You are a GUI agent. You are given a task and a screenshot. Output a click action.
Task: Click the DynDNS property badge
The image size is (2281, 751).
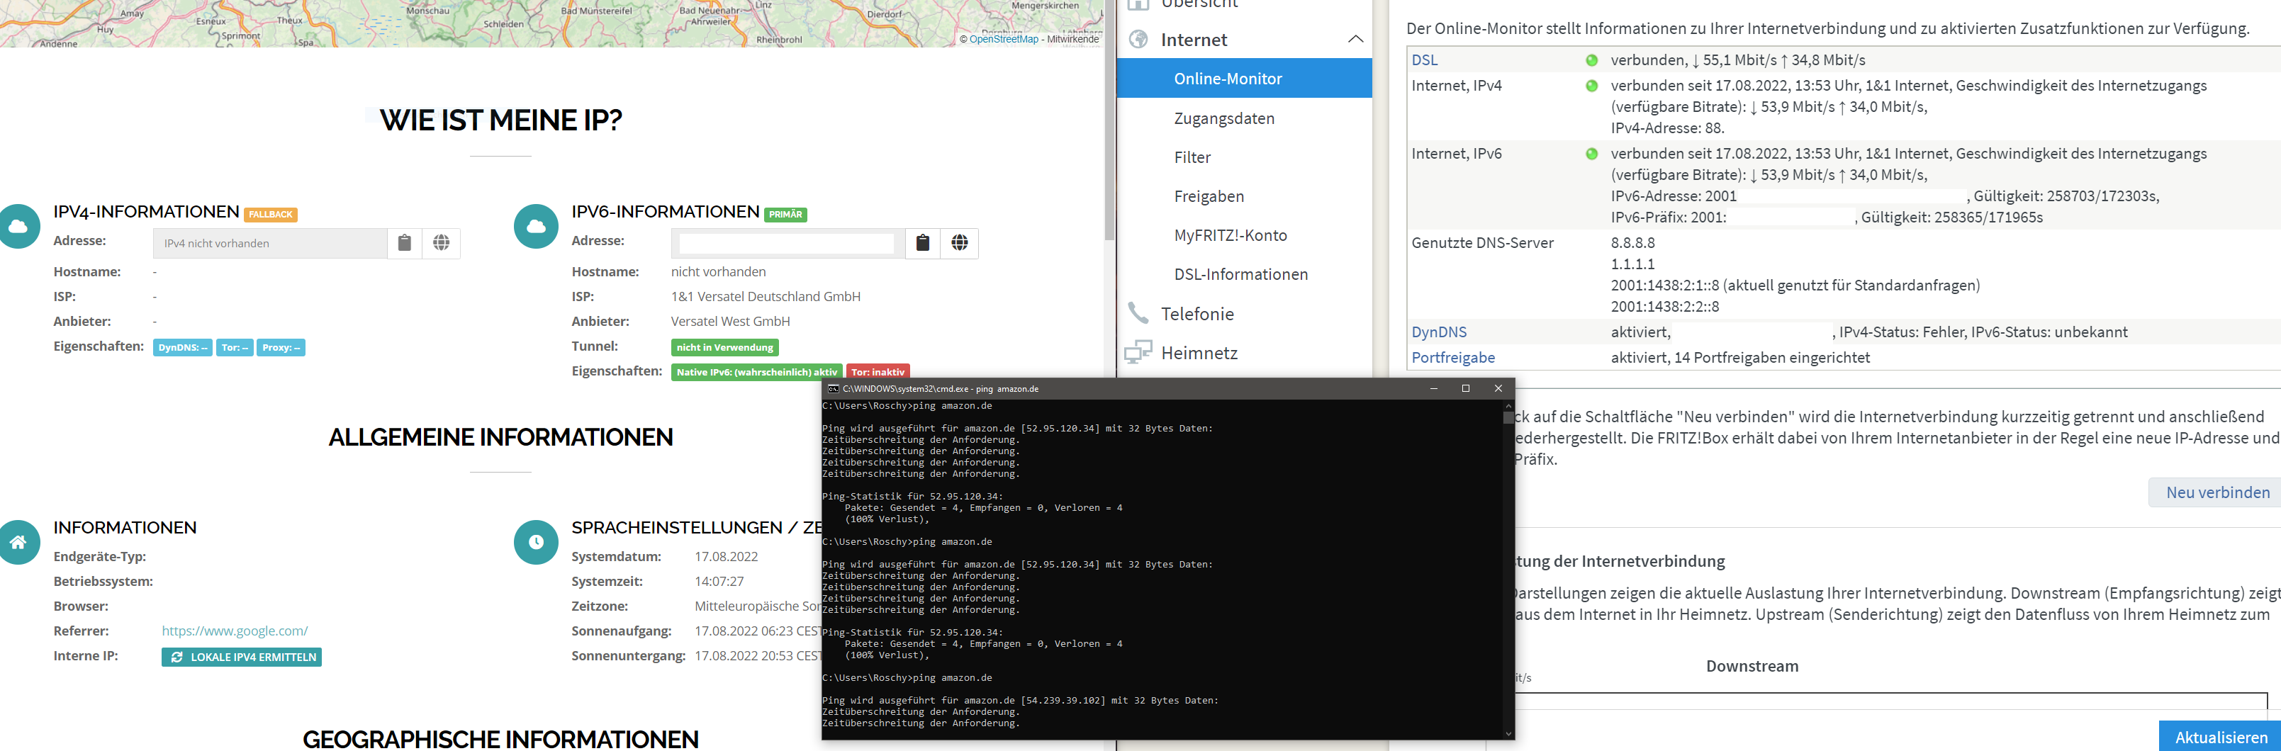[182, 348]
